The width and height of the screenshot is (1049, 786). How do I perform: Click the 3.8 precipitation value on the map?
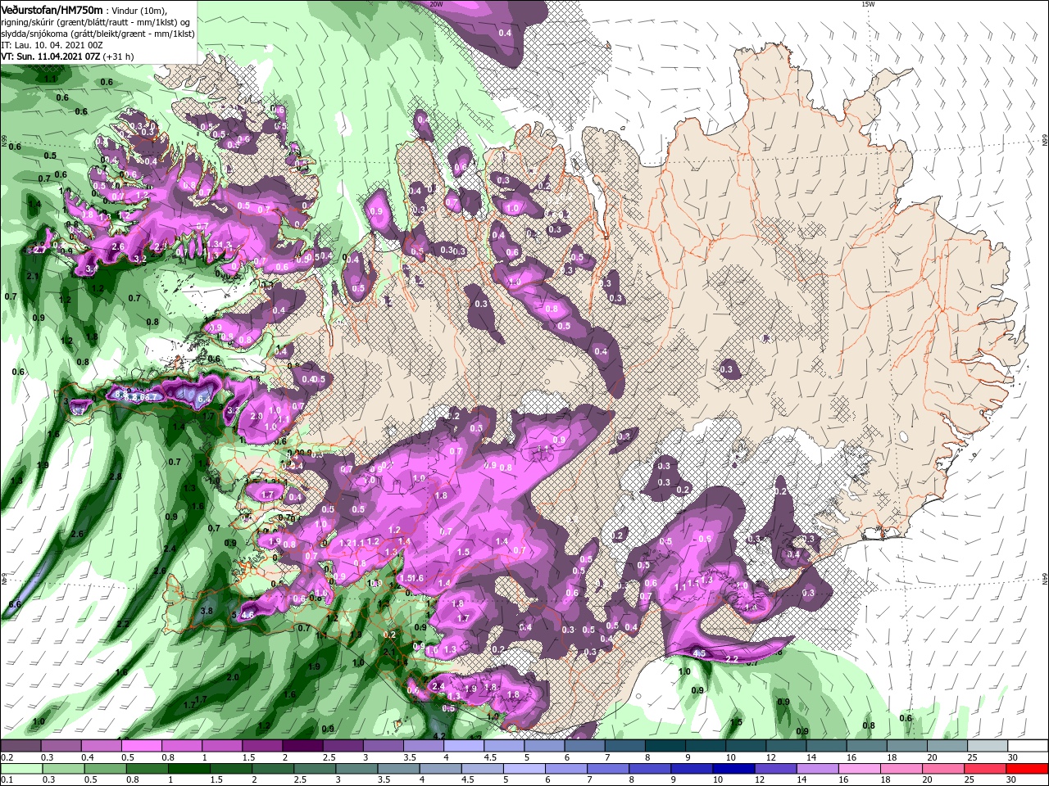click(x=207, y=611)
